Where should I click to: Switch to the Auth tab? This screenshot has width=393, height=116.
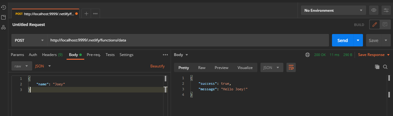(x=33, y=55)
